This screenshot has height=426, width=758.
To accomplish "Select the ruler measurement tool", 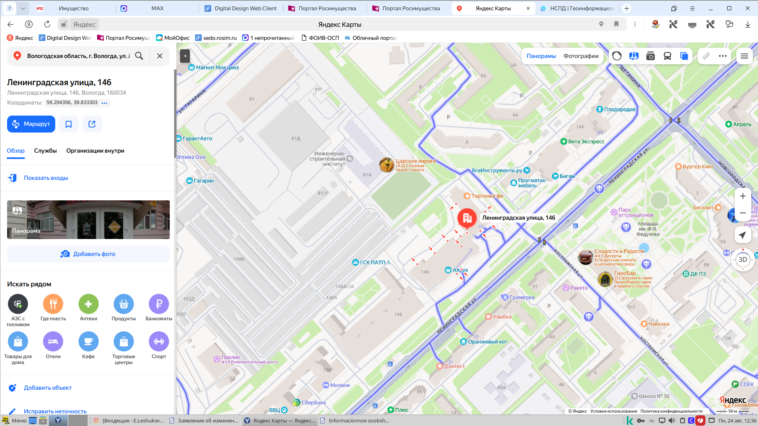I will coord(706,56).
